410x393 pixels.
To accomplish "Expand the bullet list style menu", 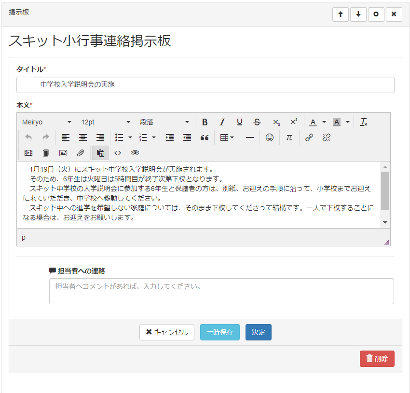I will tap(130, 137).
